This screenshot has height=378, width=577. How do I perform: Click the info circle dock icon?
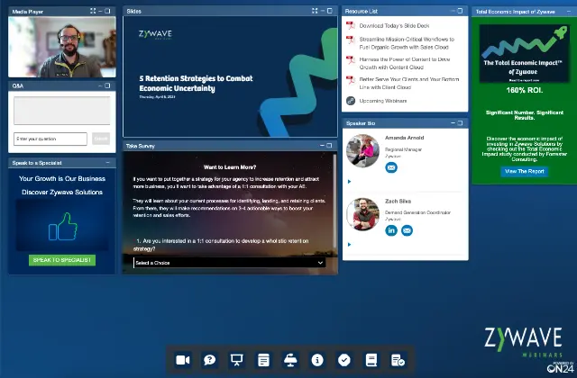(x=317, y=360)
